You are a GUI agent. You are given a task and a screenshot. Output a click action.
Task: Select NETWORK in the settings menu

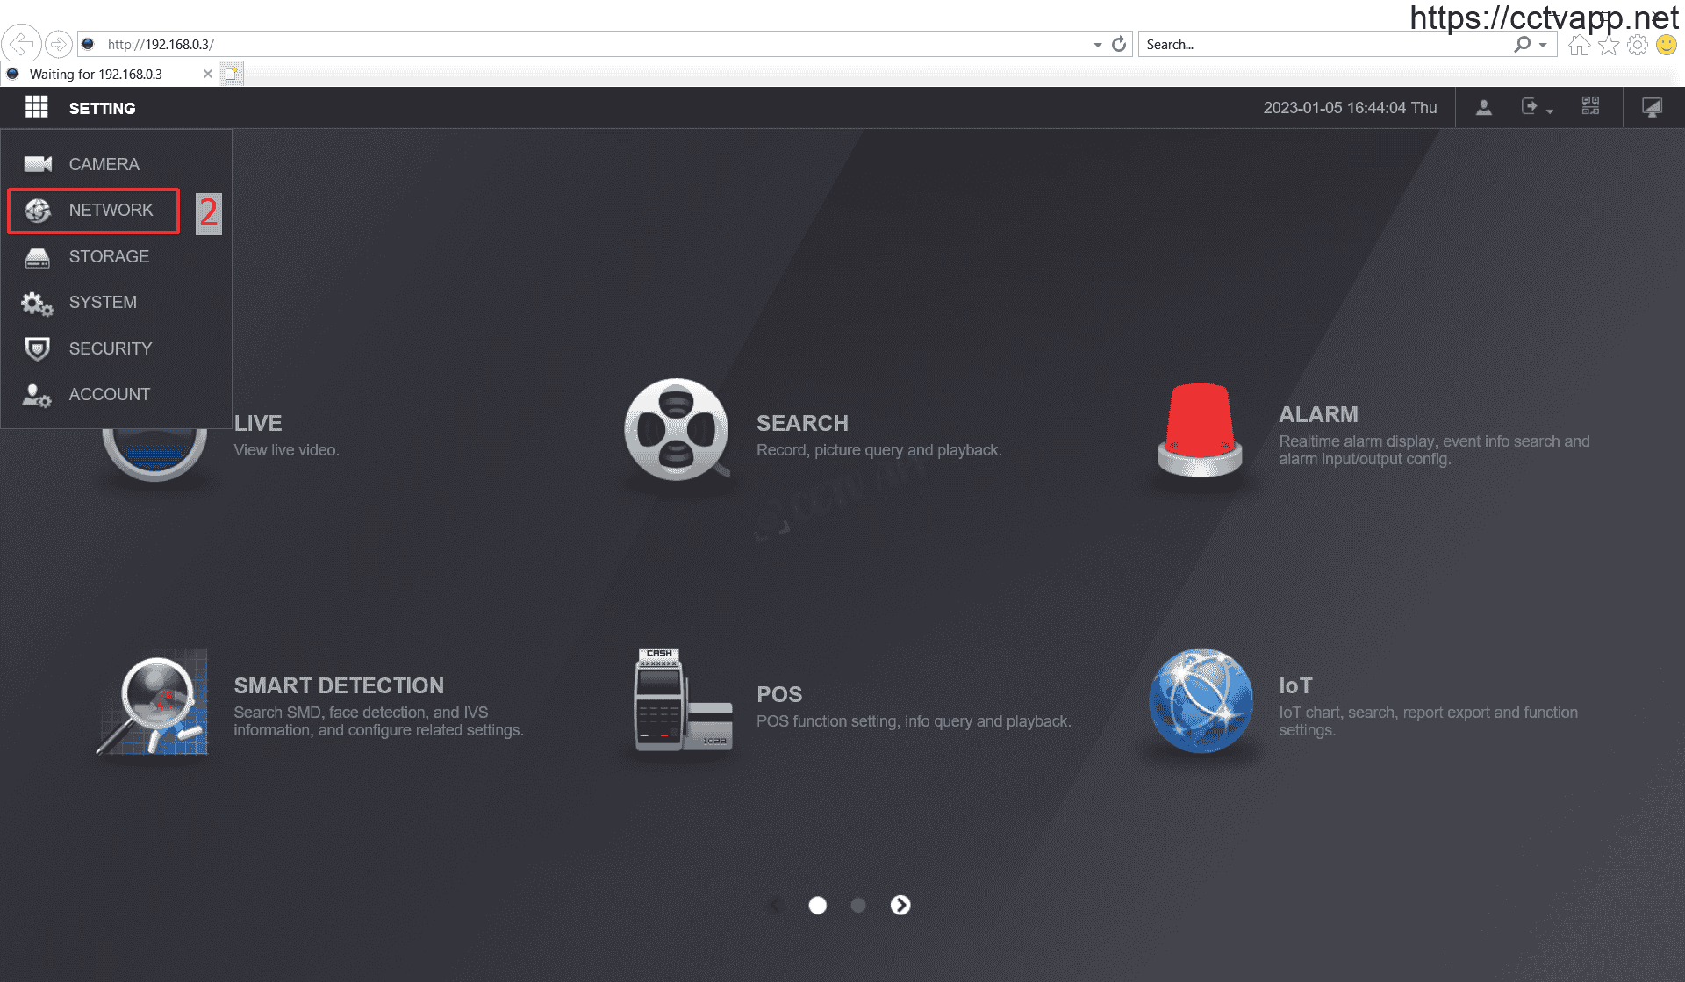111,211
